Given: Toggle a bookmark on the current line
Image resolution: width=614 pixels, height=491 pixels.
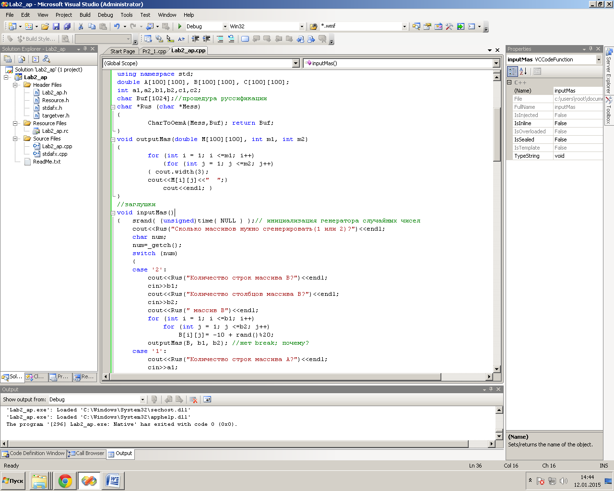Looking at the screenshot, I should pos(245,39).
